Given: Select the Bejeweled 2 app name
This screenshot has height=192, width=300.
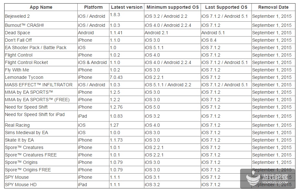Looking at the screenshot, I should tap(17, 16).
